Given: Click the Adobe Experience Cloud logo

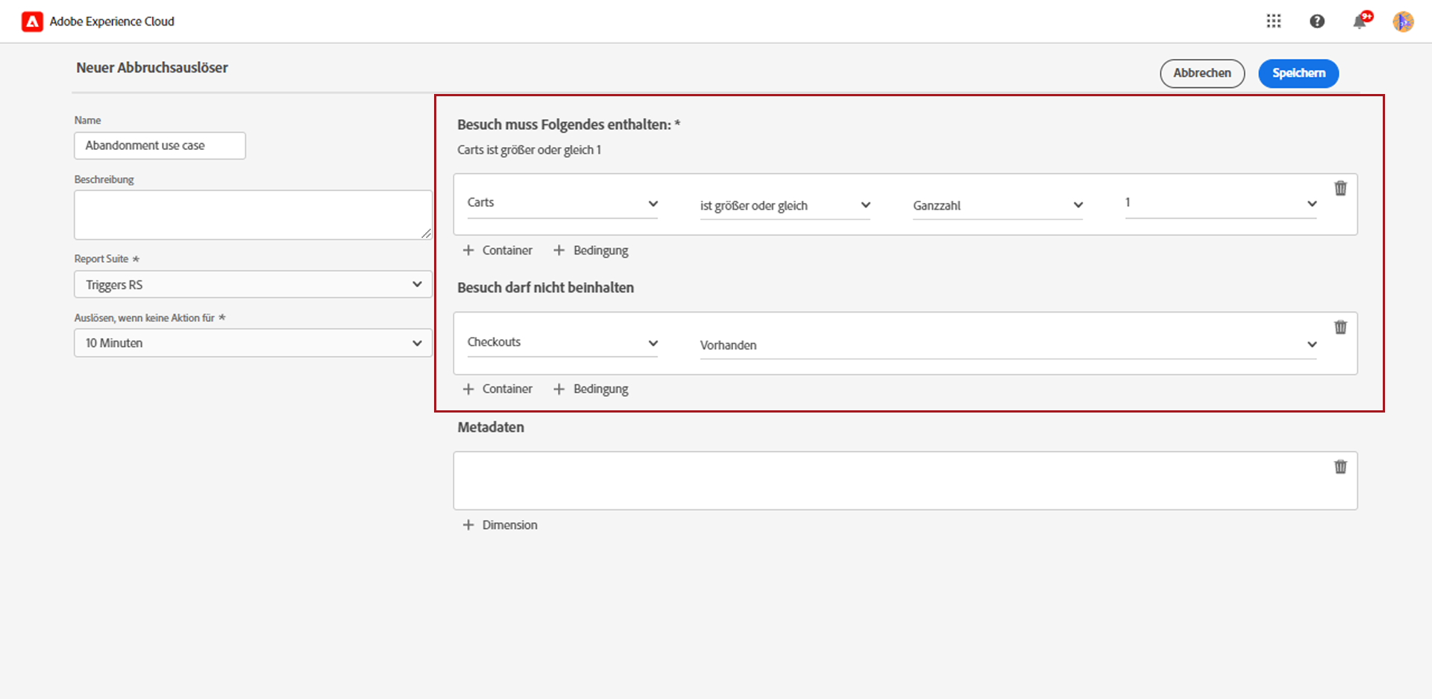Looking at the screenshot, I should [32, 22].
